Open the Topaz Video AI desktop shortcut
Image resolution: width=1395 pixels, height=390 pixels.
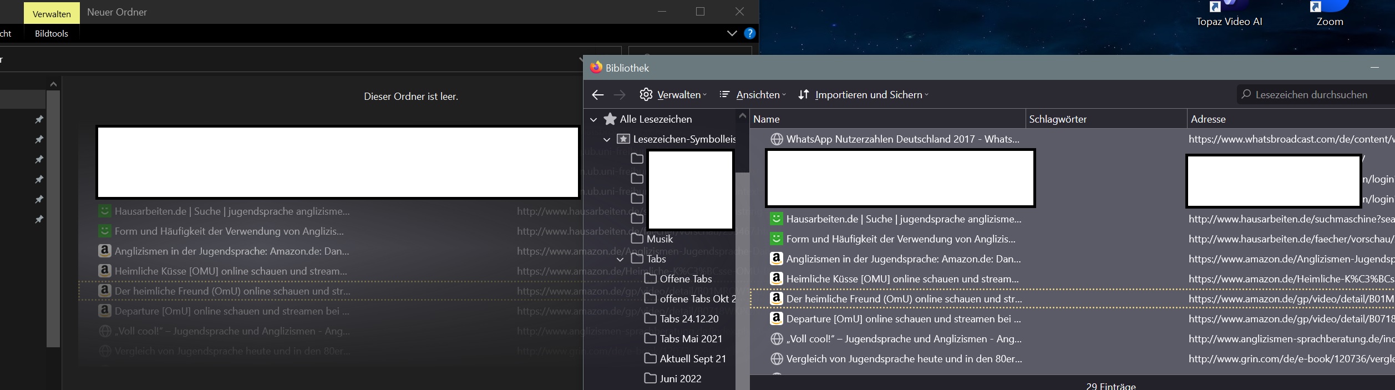1229,14
